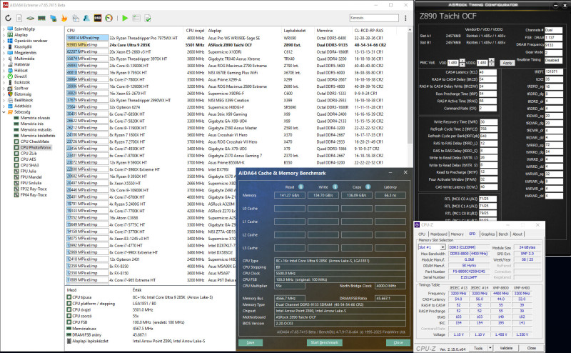Click the tREFI value field
Screen dimensions: 571x353
pyautogui.click(x=554, y=72)
